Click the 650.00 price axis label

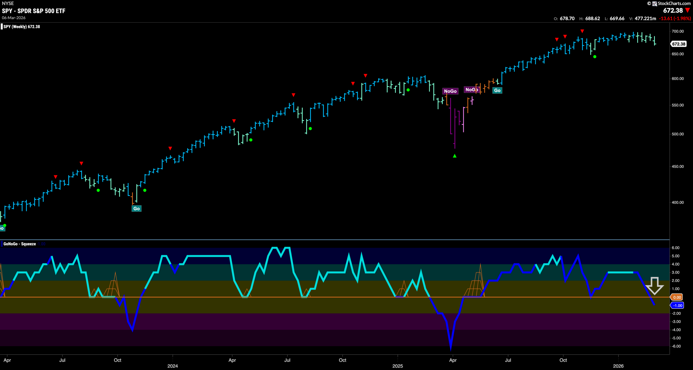pyautogui.click(x=678, y=54)
